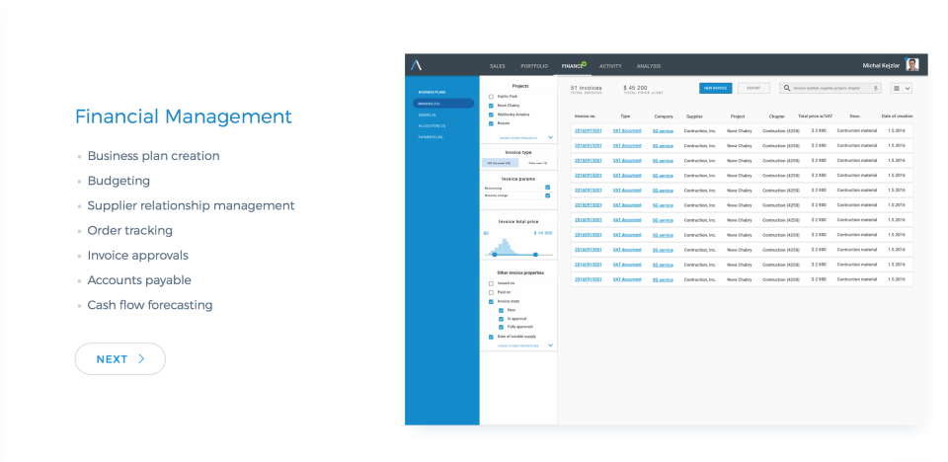The image size is (948, 462).
Task: Sort by the Desc. column header
Action: (x=855, y=115)
